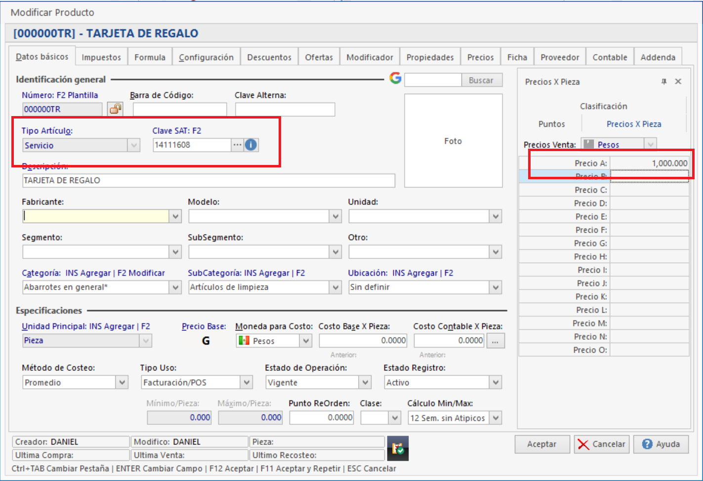Expand the Método de Costeo dropdown

122,382
